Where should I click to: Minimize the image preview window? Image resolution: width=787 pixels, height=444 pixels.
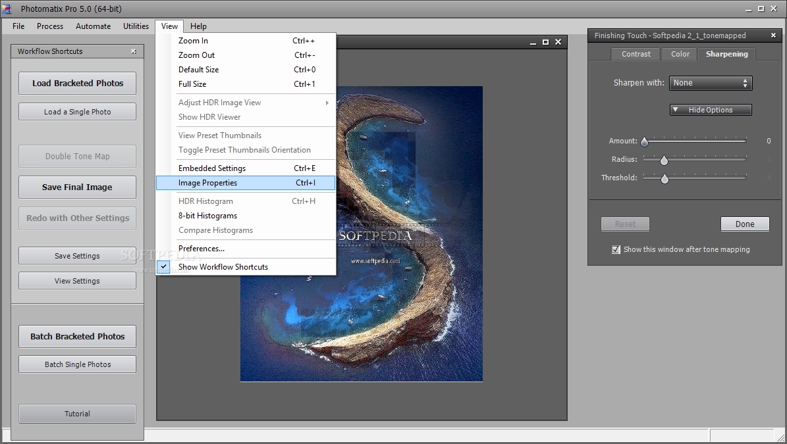533,42
